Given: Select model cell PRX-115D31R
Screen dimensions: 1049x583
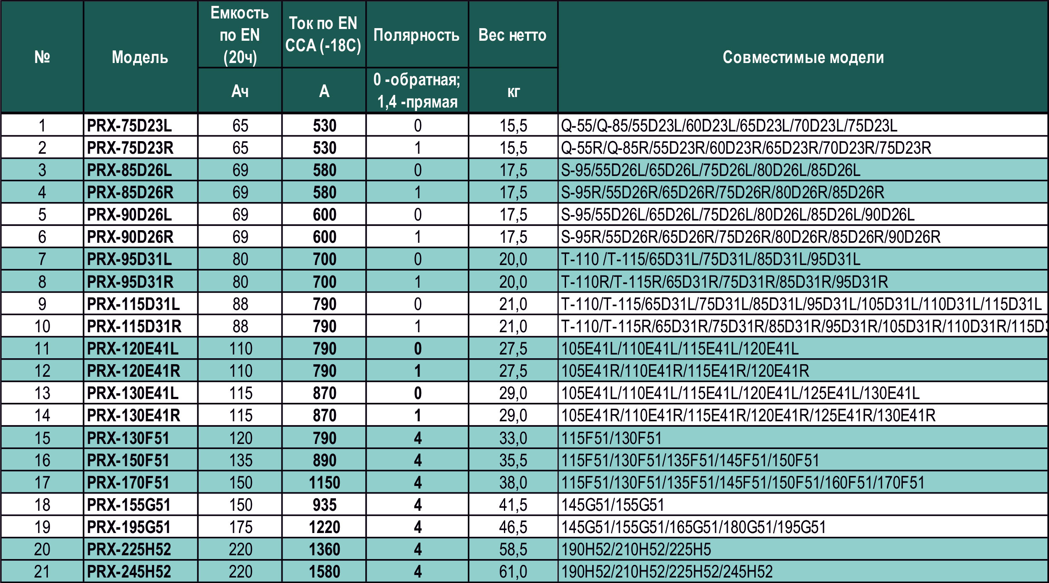Looking at the screenshot, I should pyautogui.click(x=140, y=326).
